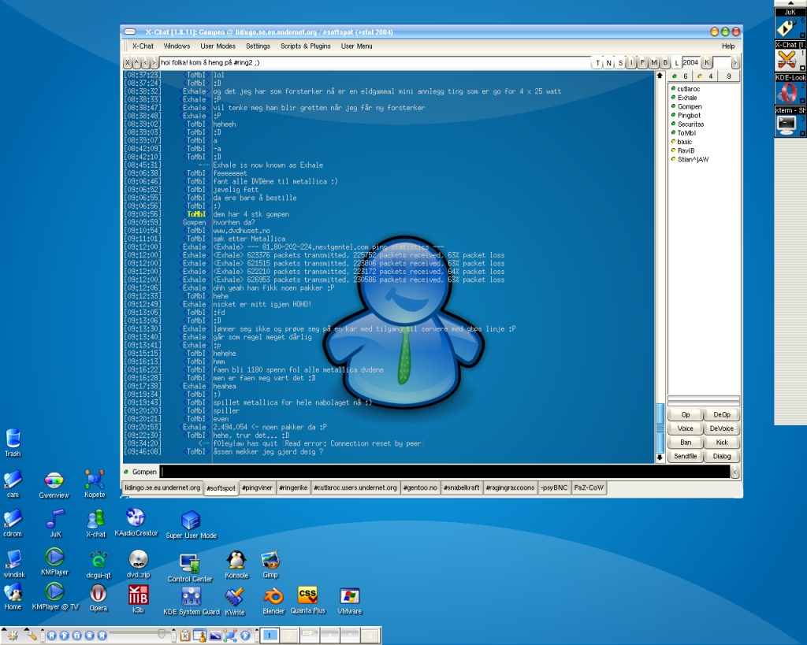Open the KWrite desktop icon
The width and height of the screenshot is (807, 645).
pos(234,602)
